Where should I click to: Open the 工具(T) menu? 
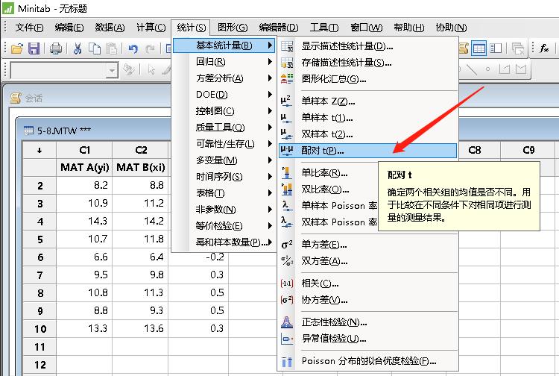[323, 28]
